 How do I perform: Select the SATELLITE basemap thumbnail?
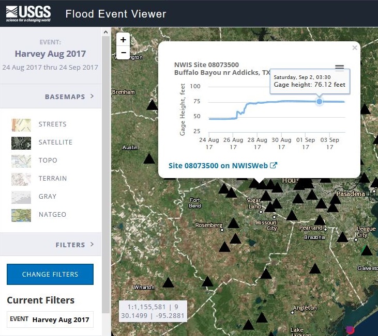click(21, 143)
